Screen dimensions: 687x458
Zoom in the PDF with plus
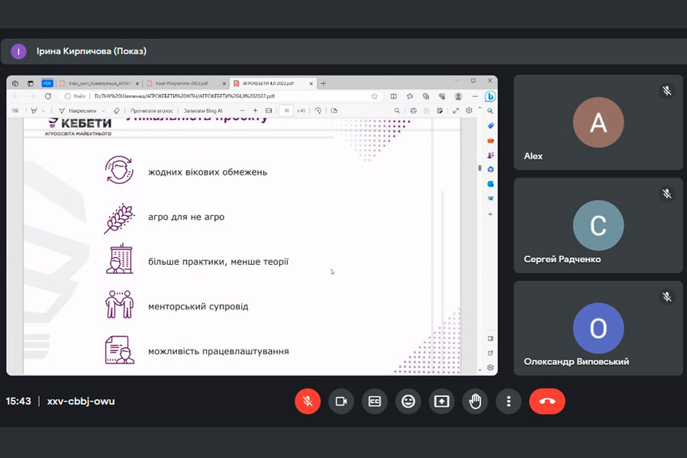point(256,111)
